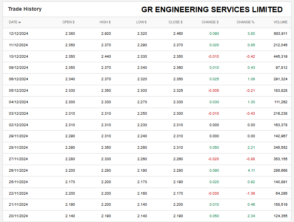
Task: Select the Trade History heading
Action: [25, 9]
